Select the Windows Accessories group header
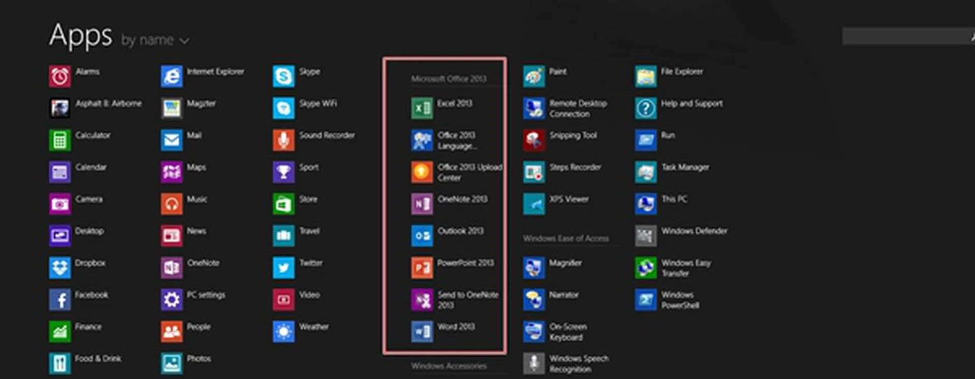975x379 pixels. click(x=448, y=366)
